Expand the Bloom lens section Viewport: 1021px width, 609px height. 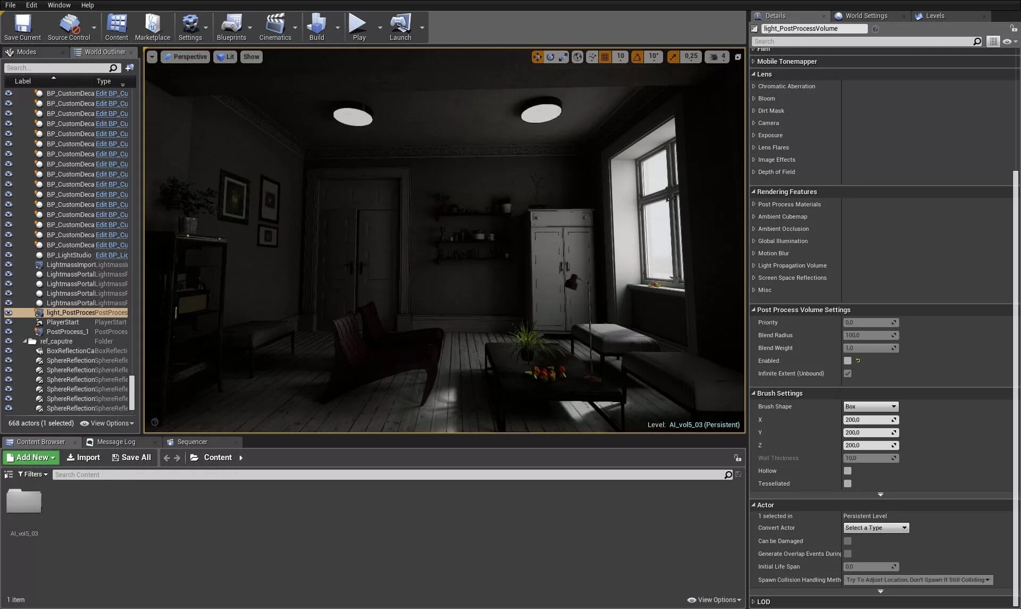pyautogui.click(x=766, y=98)
